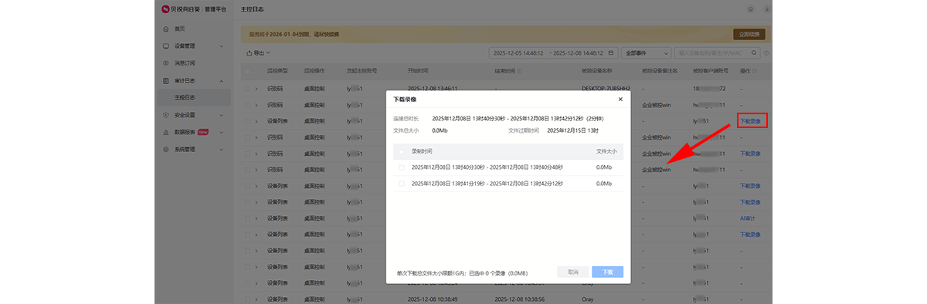The height and width of the screenshot is (304, 927).
Task: Click 取消 in the download dialog
Action: pos(572,272)
